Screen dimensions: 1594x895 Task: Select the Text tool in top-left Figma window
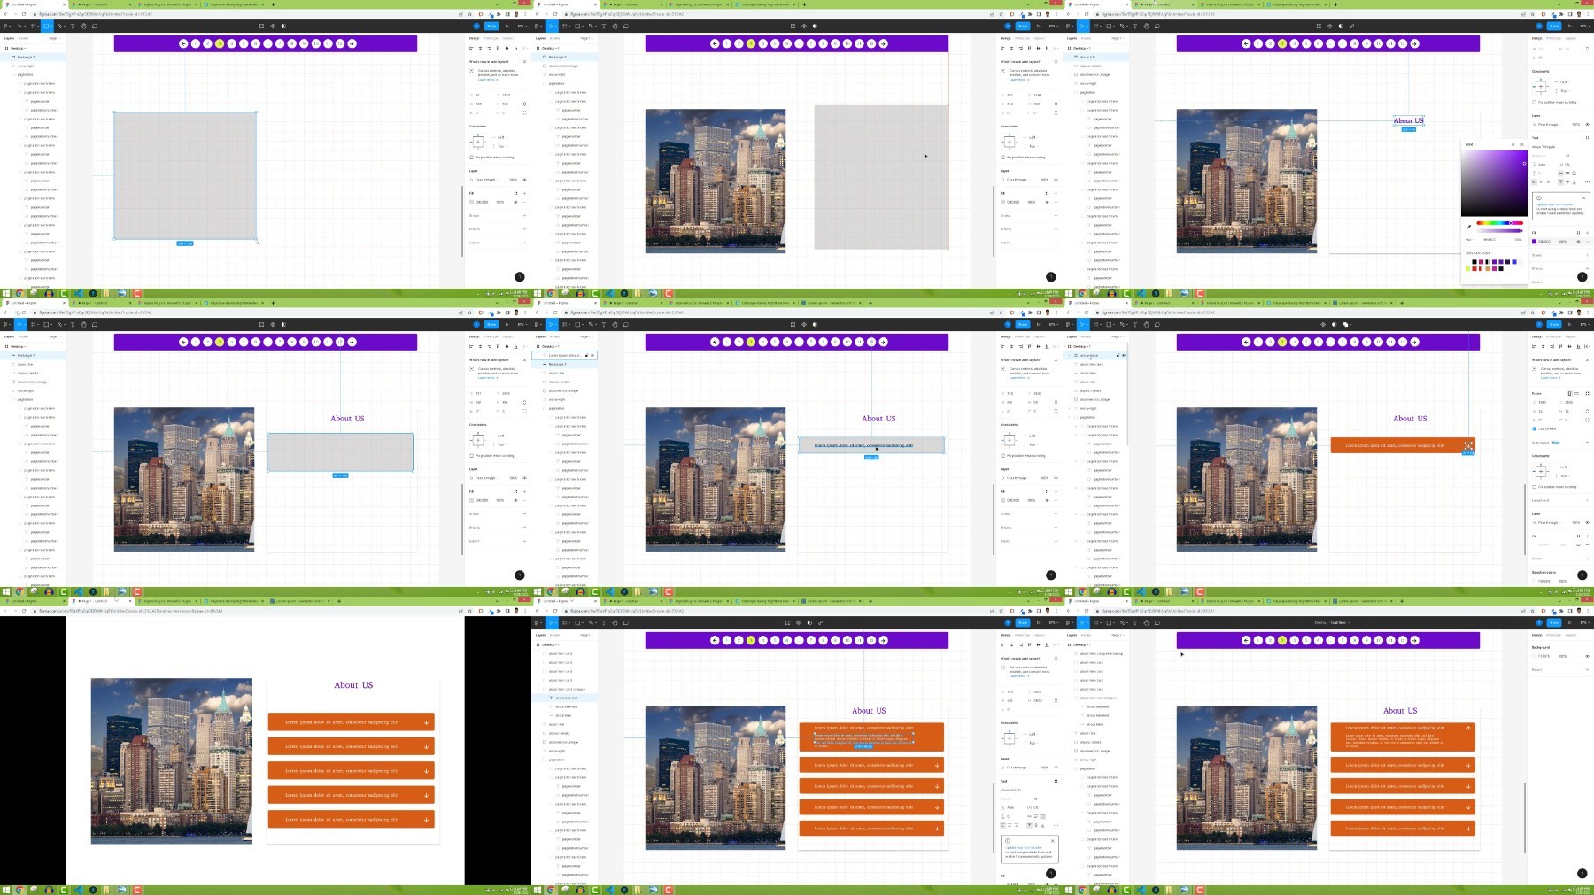click(x=72, y=26)
